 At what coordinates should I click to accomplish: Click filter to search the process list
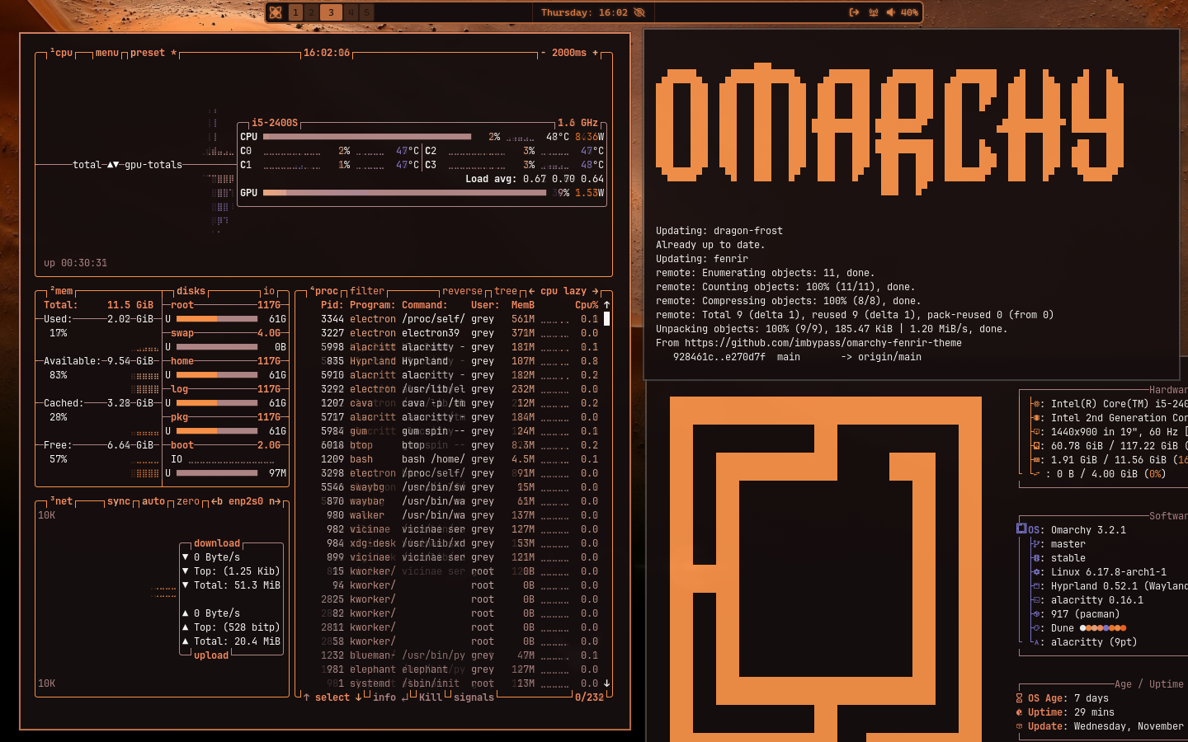pos(367,291)
